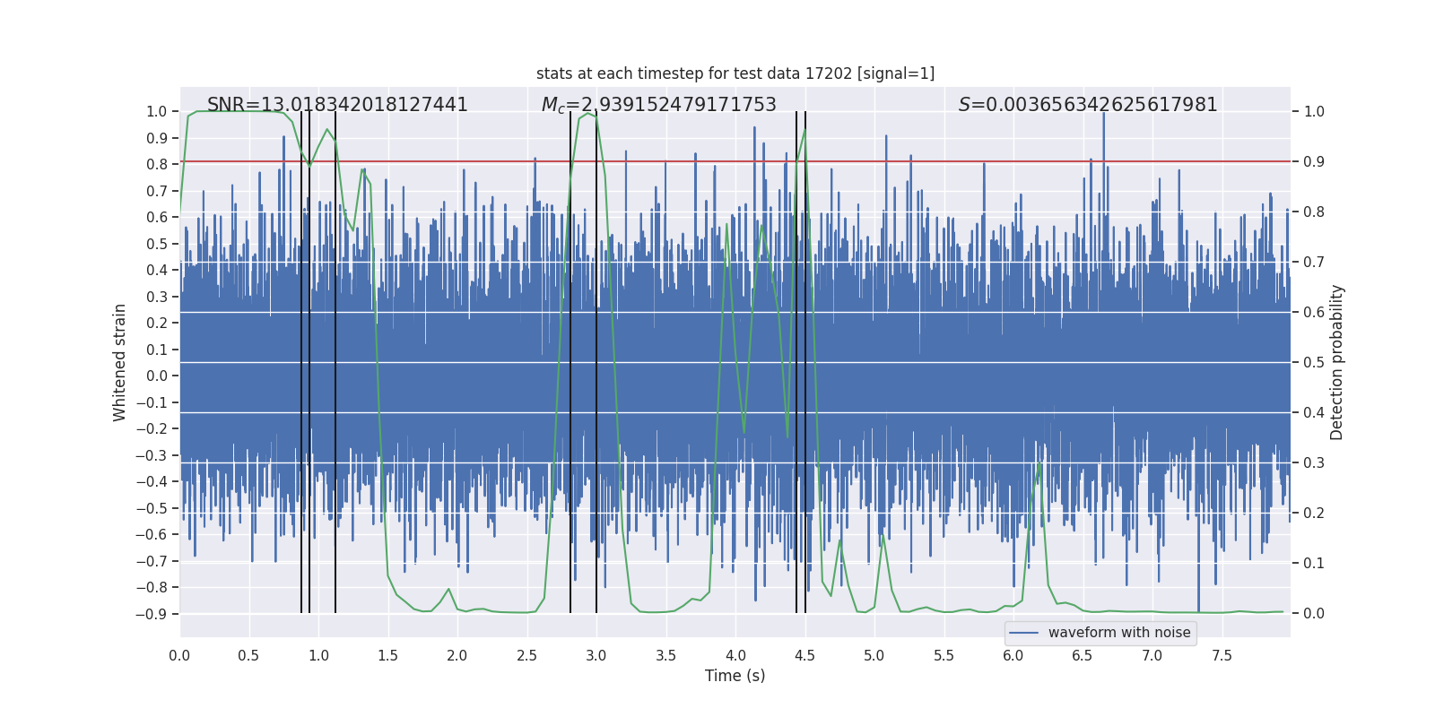Viewport: 1435px width, 717px height.
Task: Click the red horizontal threshold line
Action: click(x=735, y=161)
